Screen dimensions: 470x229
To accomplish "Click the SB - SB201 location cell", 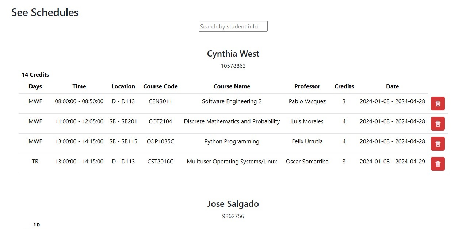I will pyautogui.click(x=123, y=121).
